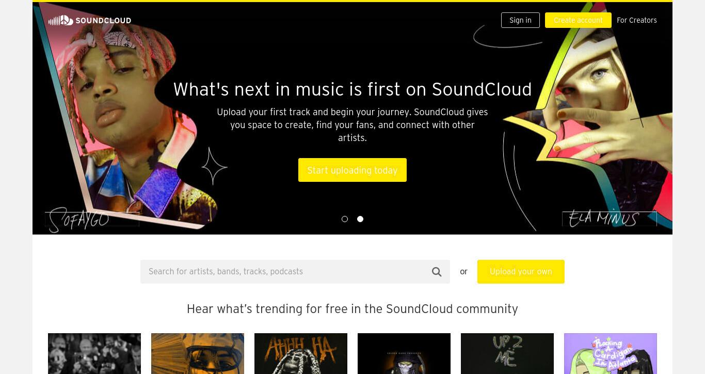Click the Ela Minus artist name signature

(604, 219)
